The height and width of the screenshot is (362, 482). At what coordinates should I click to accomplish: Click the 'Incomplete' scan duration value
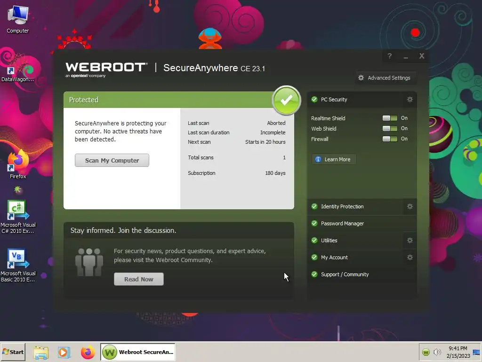click(273, 132)
